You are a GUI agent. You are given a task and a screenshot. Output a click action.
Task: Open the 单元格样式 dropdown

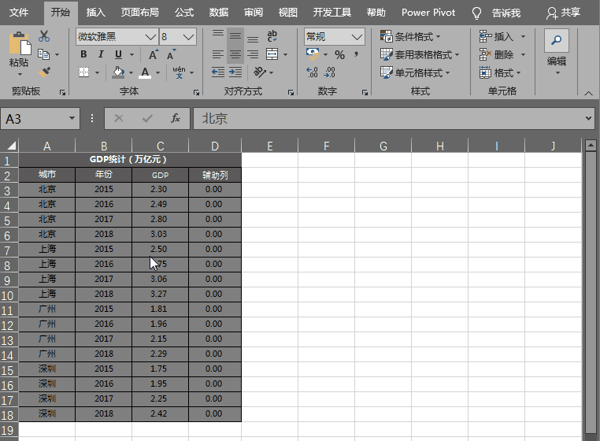click(x=415, y=72)
